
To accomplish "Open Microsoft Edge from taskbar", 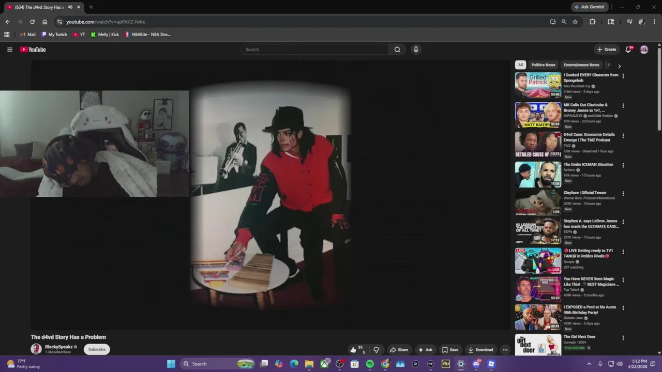I will (294, 364).
